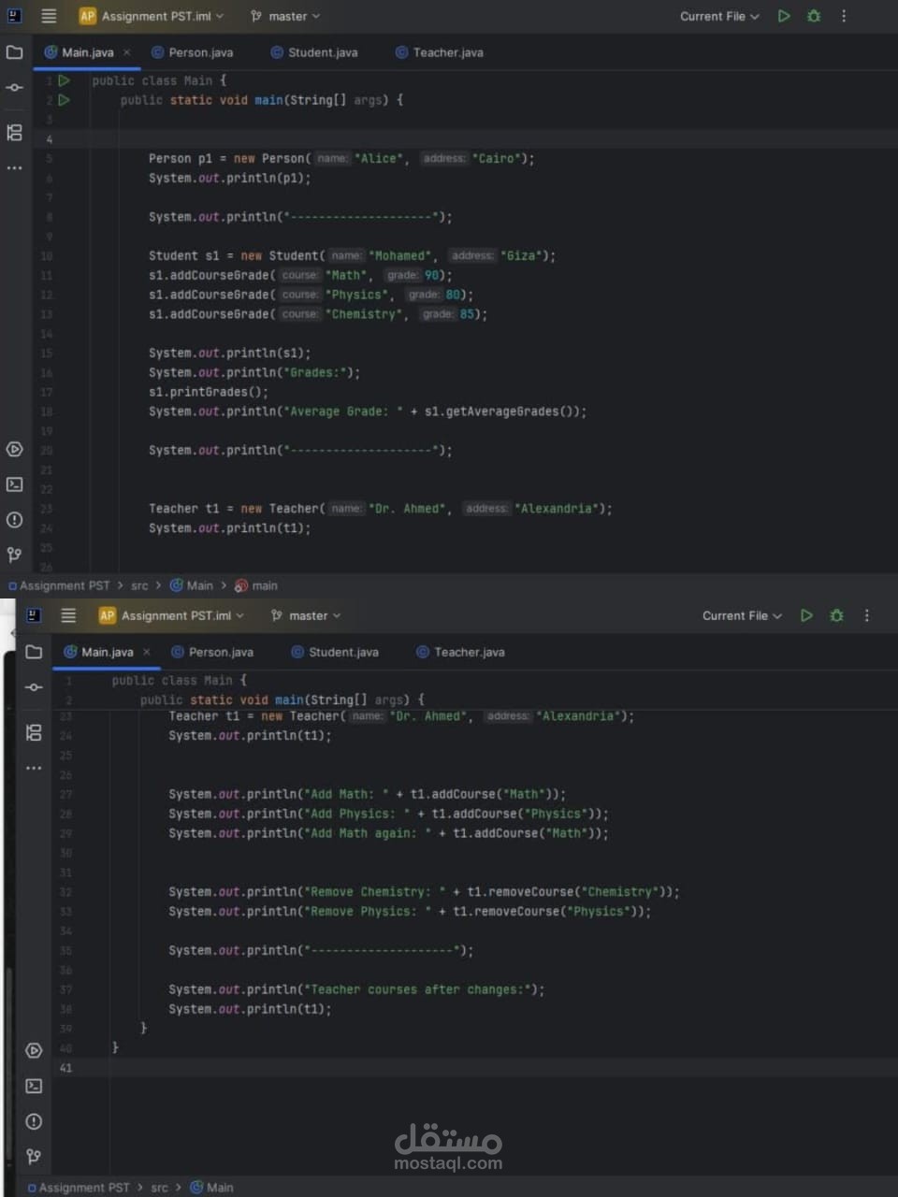The width and height of the screenshot is (898, 1197).
Task: Open Git tool window in upper IDE sidebar
Action: point(14,555)
